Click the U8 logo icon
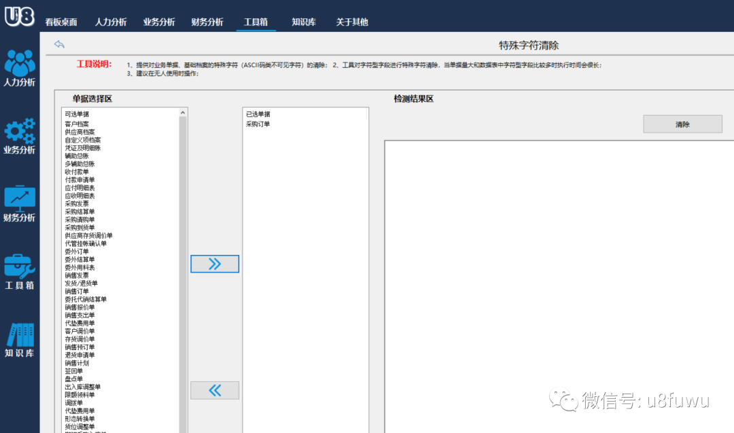The image size is (734, 433). point(19,16)
